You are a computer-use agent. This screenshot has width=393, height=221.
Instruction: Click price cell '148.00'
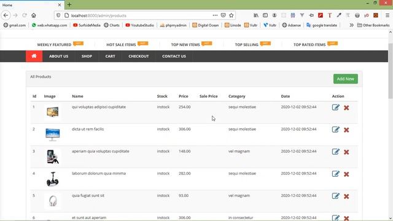[x=184, y=151]
